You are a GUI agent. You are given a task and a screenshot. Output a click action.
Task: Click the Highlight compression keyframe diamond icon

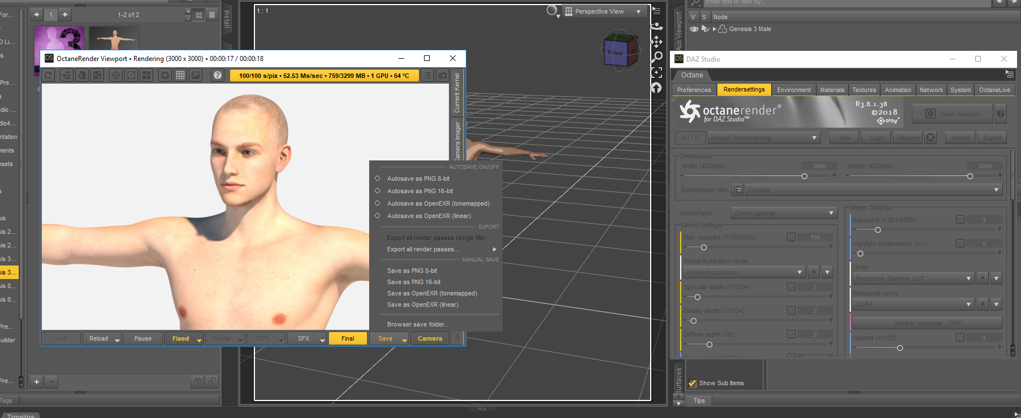960,243
